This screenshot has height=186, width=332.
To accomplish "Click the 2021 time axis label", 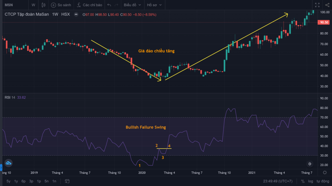I will (252, 173).
